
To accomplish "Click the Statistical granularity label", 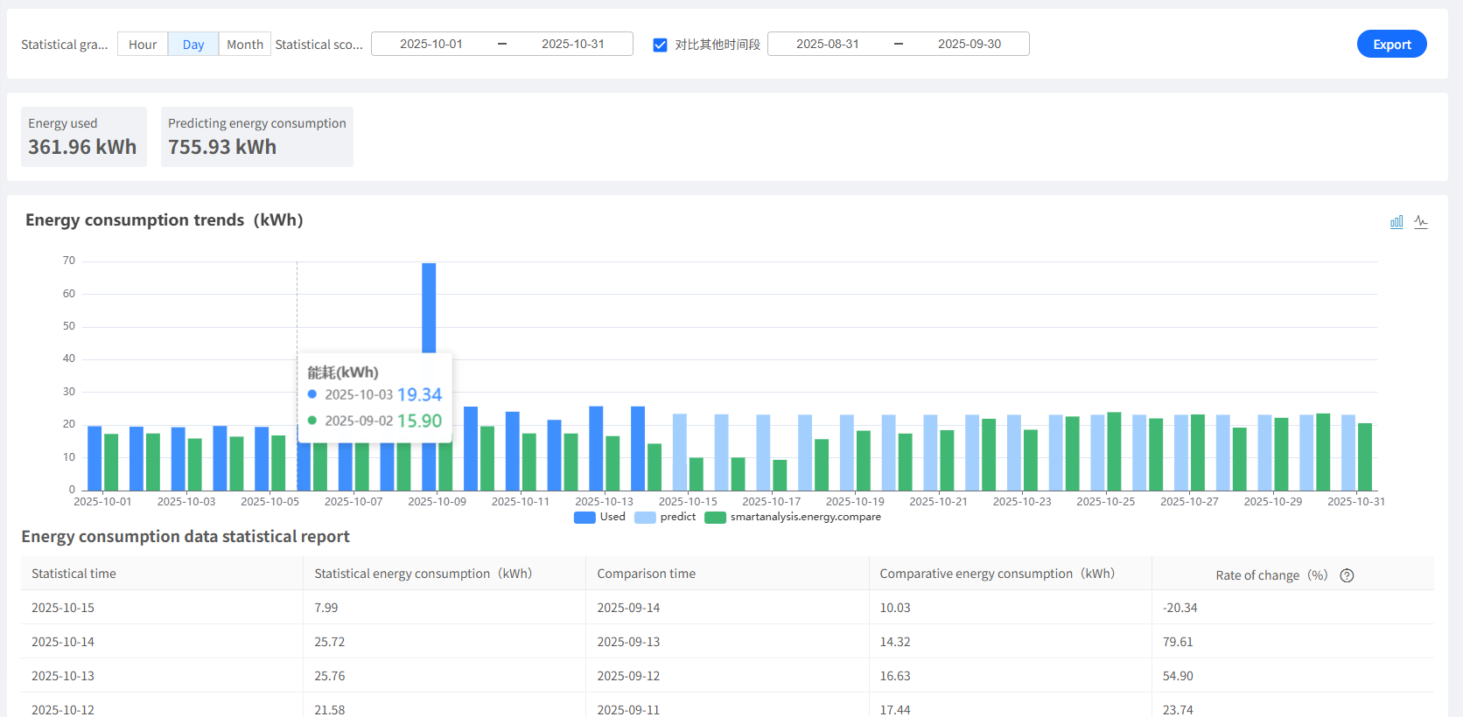I will coord(65,45).
